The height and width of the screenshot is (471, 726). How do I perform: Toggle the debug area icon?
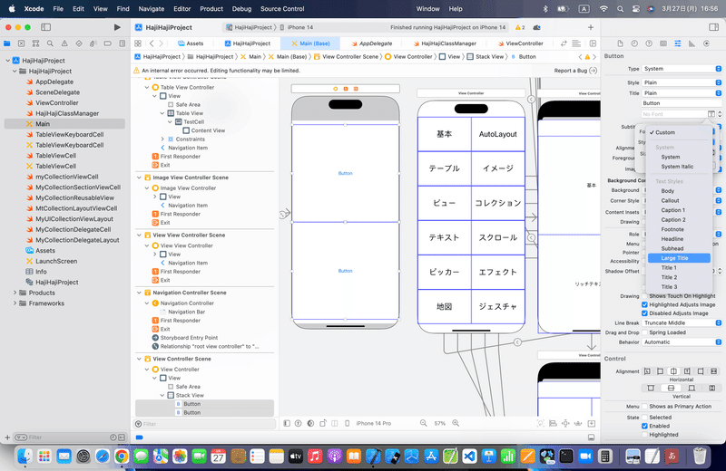[591, 437]
